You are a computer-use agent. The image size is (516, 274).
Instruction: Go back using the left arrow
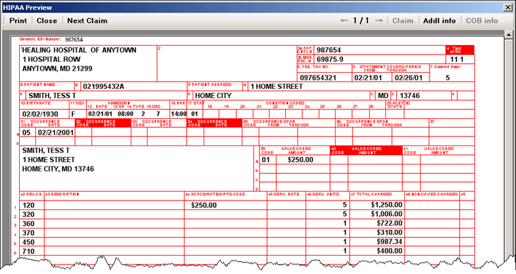[344, 21]
